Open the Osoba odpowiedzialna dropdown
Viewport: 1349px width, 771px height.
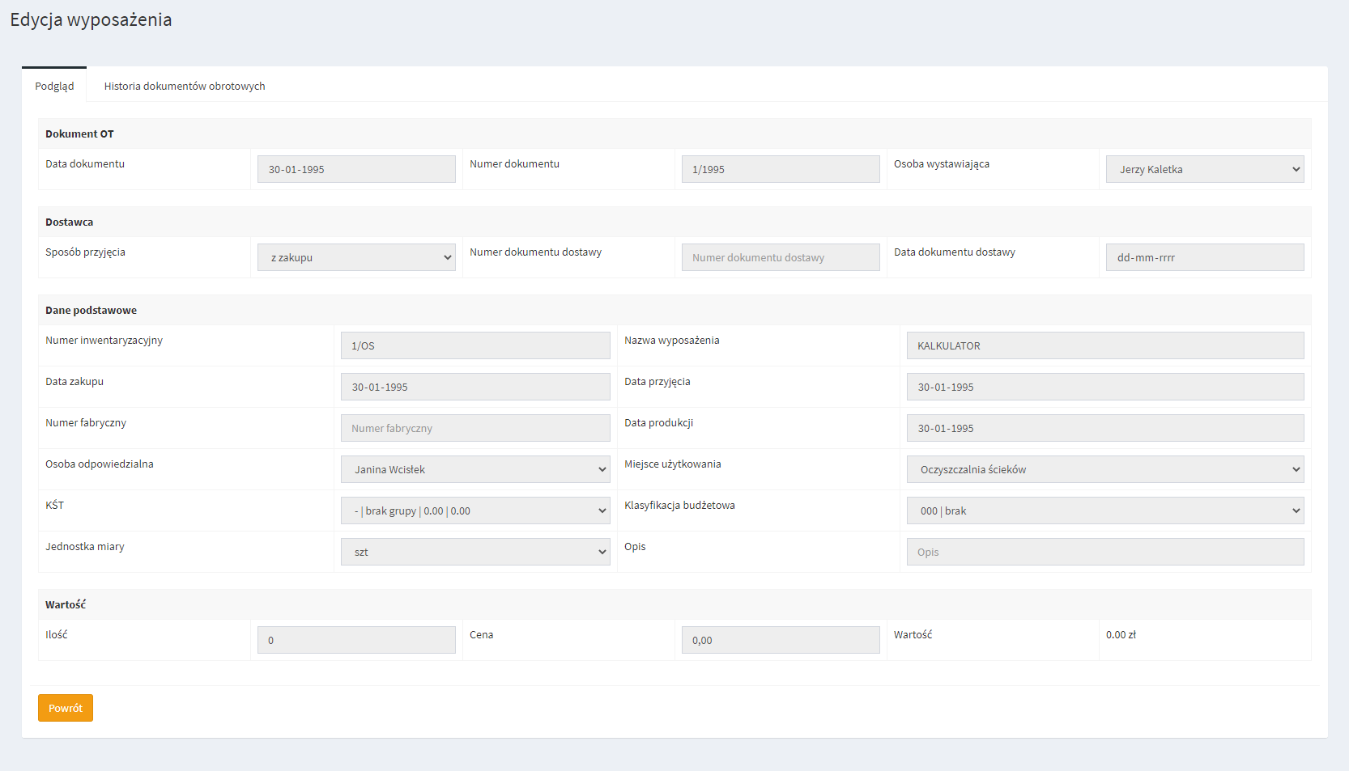click(x=475, y=469)
